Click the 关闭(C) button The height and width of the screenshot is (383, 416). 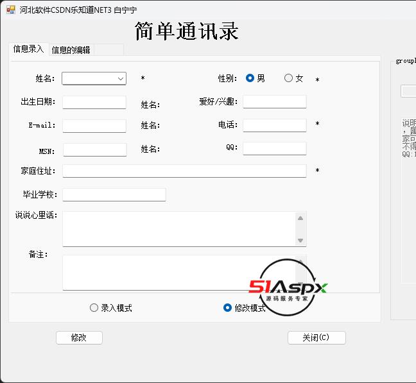coord(316,337)
